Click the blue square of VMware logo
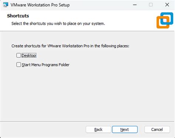The height and width of the screenshot is (138, 175). 167,18
